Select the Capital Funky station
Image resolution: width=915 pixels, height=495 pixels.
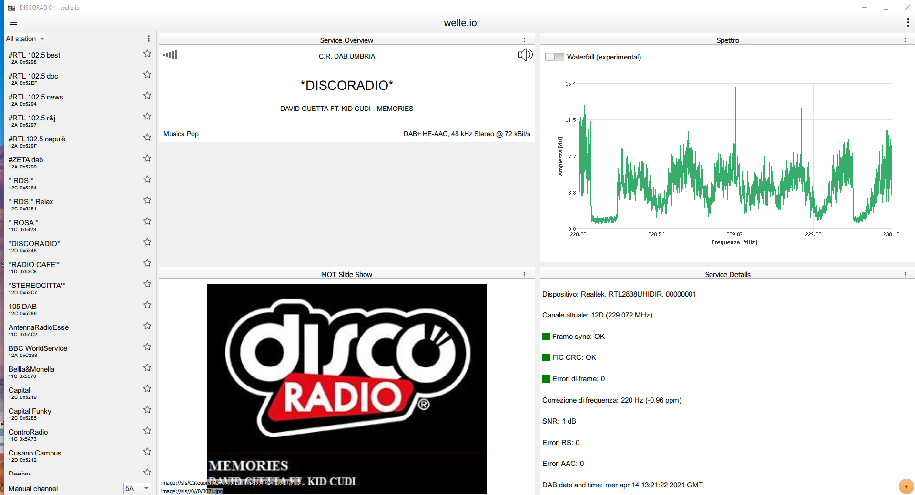coord(71,414)
